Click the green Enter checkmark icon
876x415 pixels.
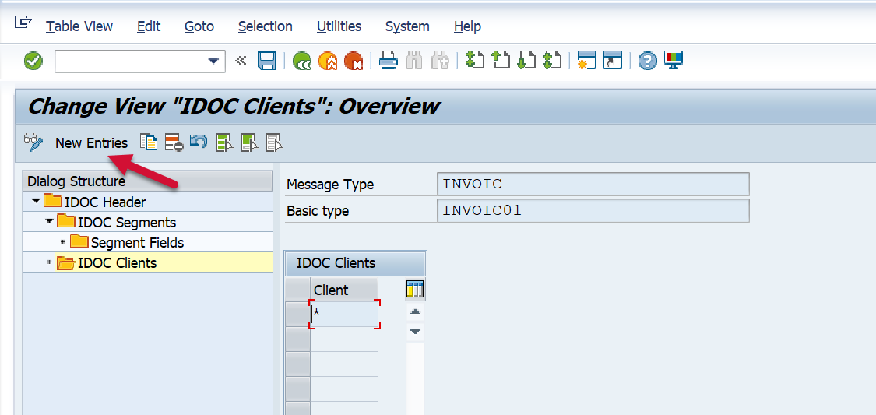pyautogui.click(x=33, y=61)
